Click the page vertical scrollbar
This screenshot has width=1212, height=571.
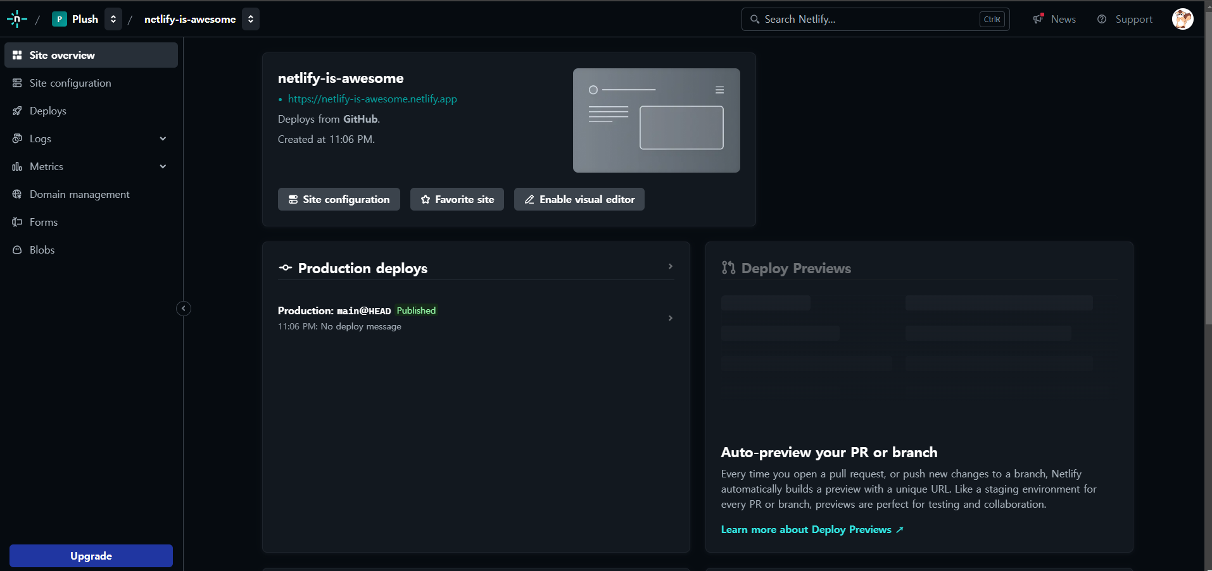(x=1208, y=168)
